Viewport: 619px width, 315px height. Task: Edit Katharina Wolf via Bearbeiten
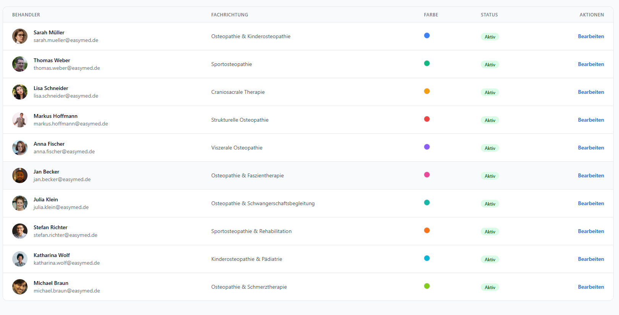[591, 259]
